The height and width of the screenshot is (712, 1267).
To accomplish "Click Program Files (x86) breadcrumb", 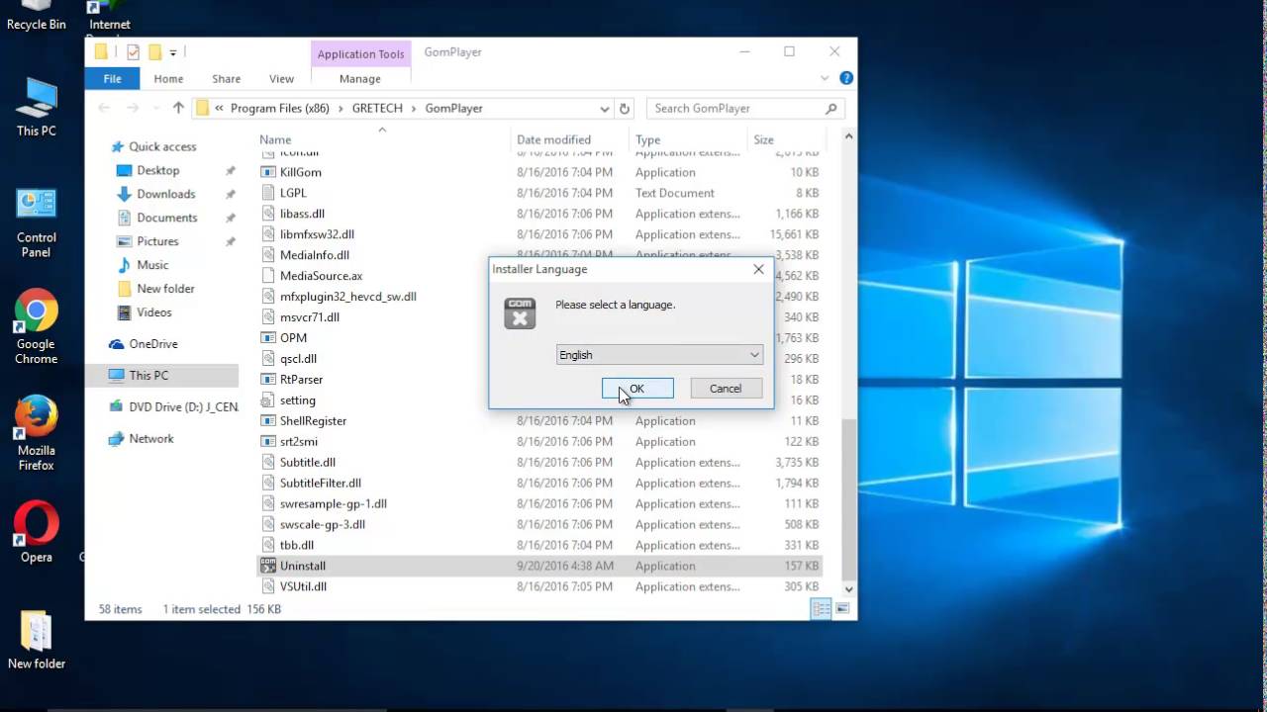I will click(280, 109).
